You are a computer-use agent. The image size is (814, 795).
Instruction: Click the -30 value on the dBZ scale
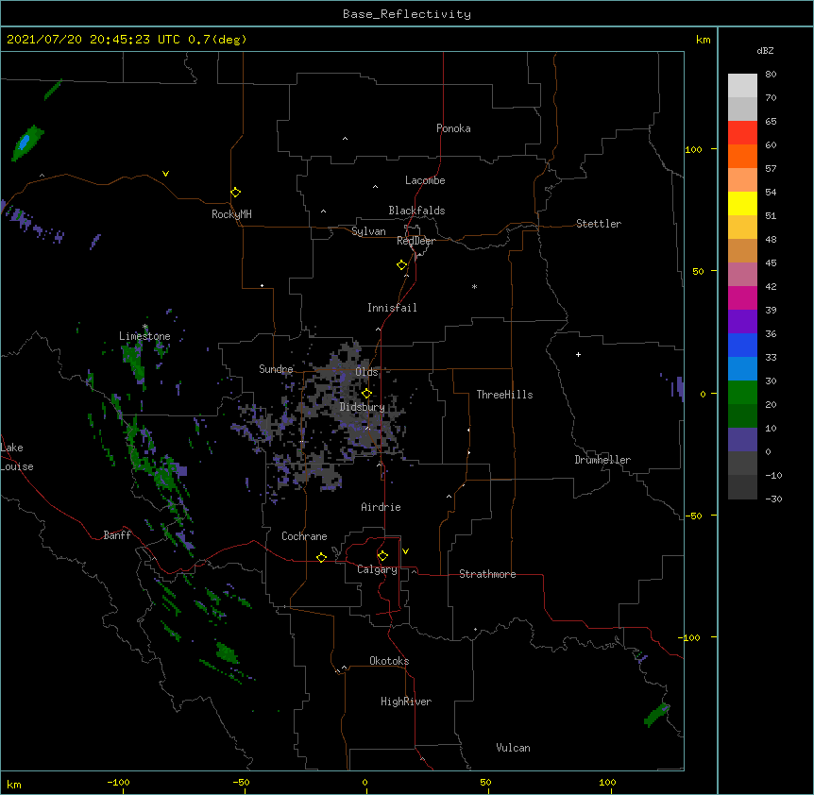774,499
